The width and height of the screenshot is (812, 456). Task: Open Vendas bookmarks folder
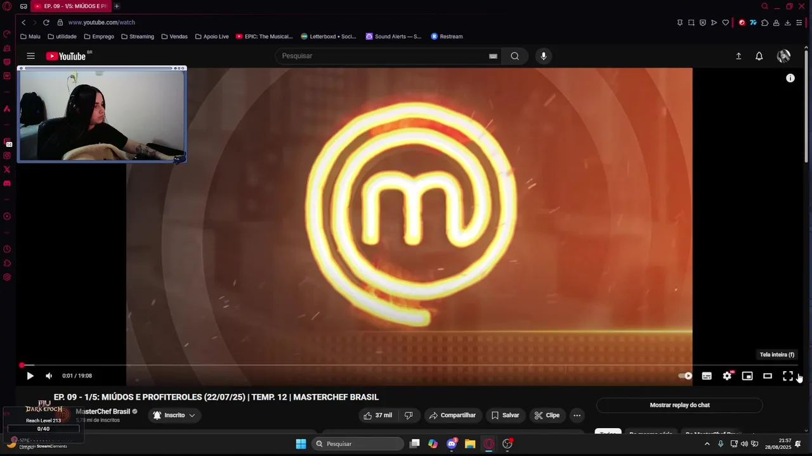[x=174, y=37]
